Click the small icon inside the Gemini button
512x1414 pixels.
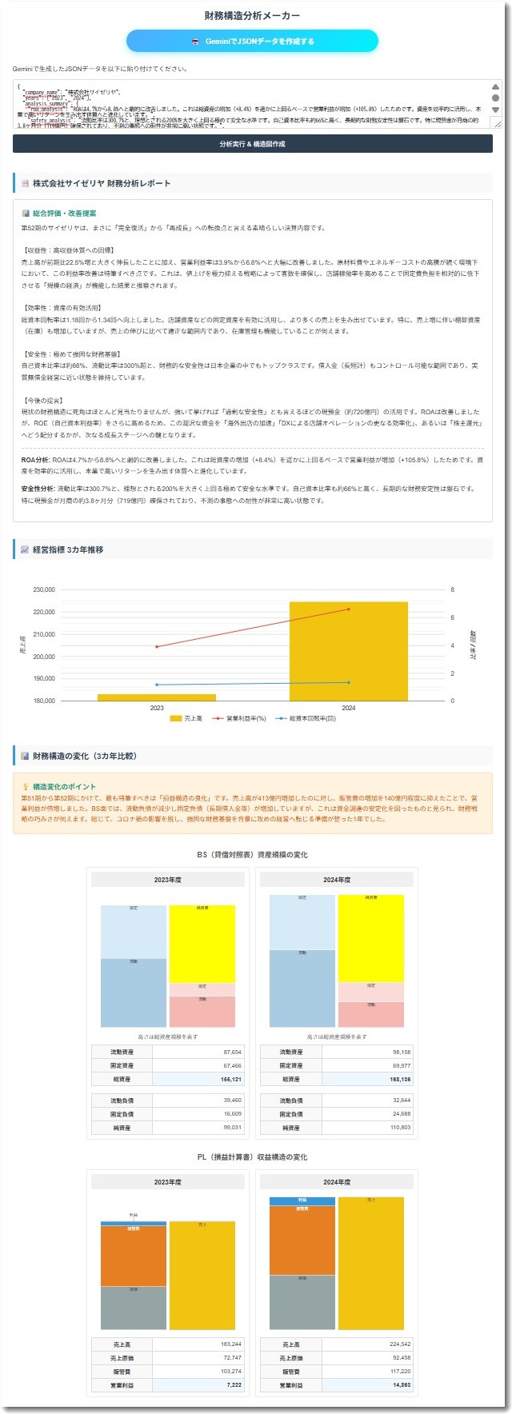[195, 42]
